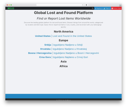
Task: Click the browser extension icon beside the address bar
Action: click(x=86, y=5)
